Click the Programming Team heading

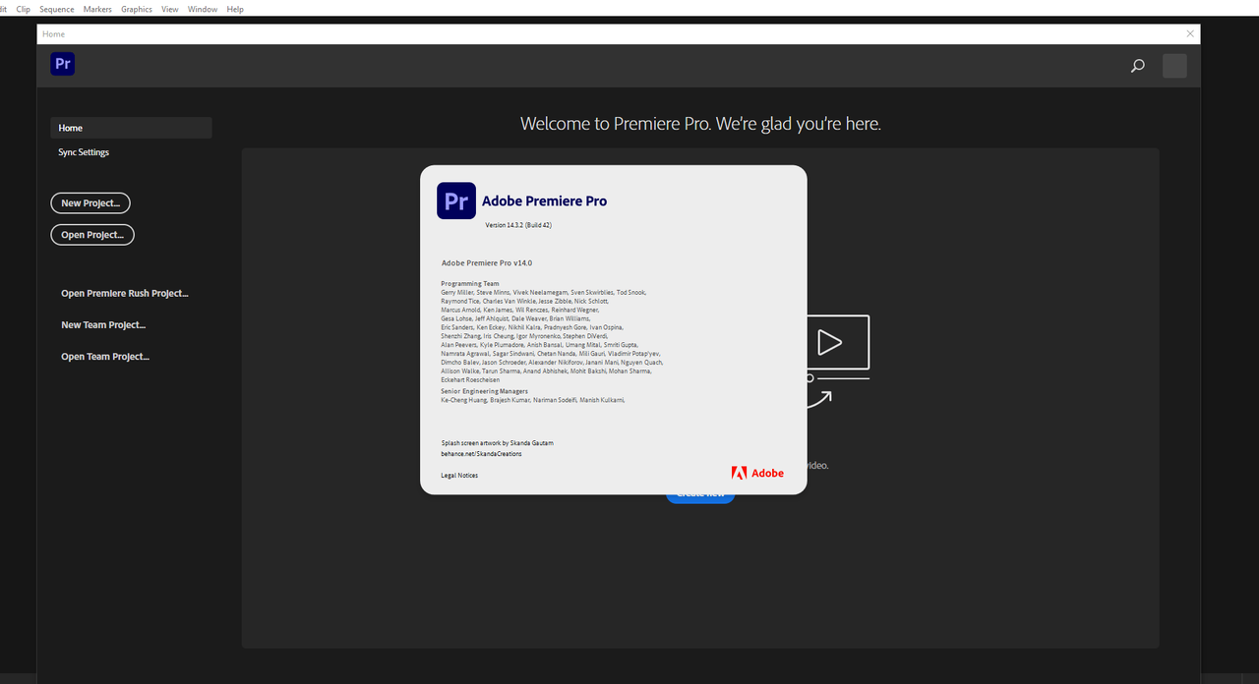coord(470,284)
